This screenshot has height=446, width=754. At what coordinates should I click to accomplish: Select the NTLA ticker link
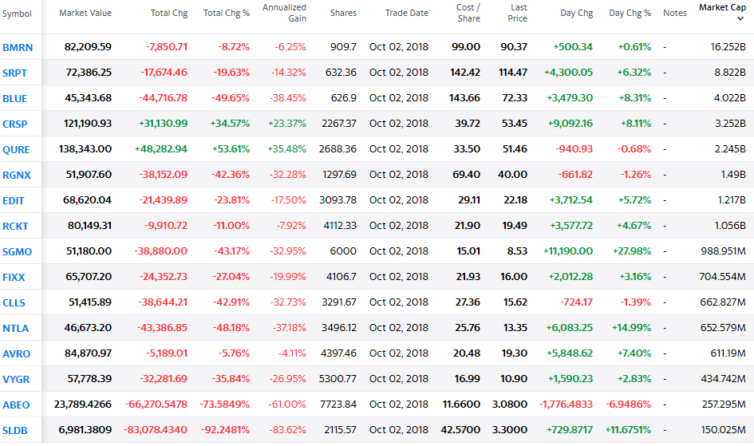[x=15, y=329]
